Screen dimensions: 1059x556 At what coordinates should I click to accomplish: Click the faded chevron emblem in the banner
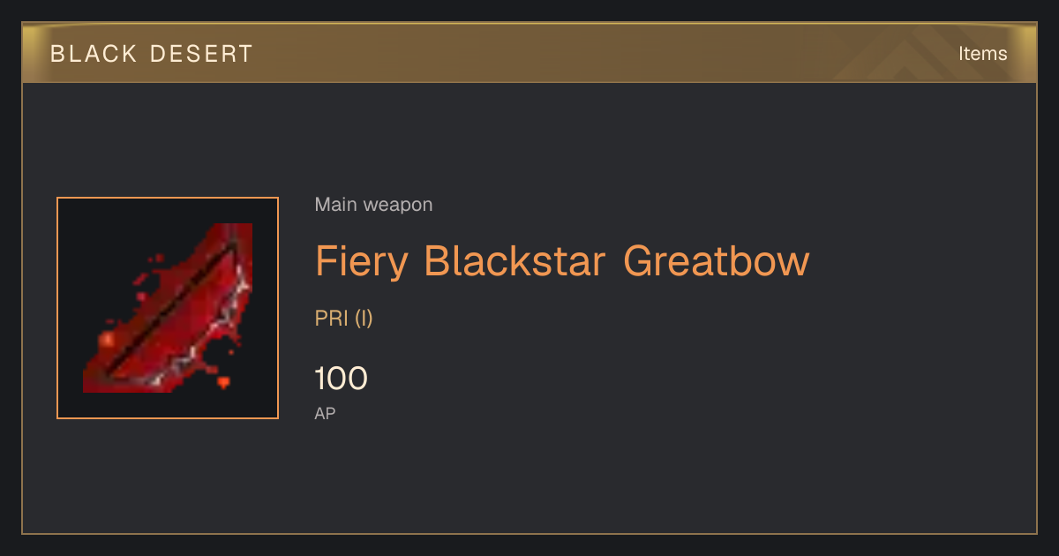pyautogui.click(x=907, y=55)
